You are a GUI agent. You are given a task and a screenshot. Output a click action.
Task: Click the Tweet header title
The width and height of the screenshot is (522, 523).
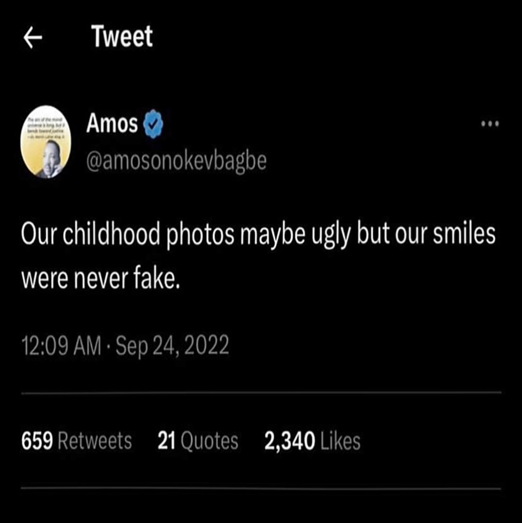tap(122, 37)
